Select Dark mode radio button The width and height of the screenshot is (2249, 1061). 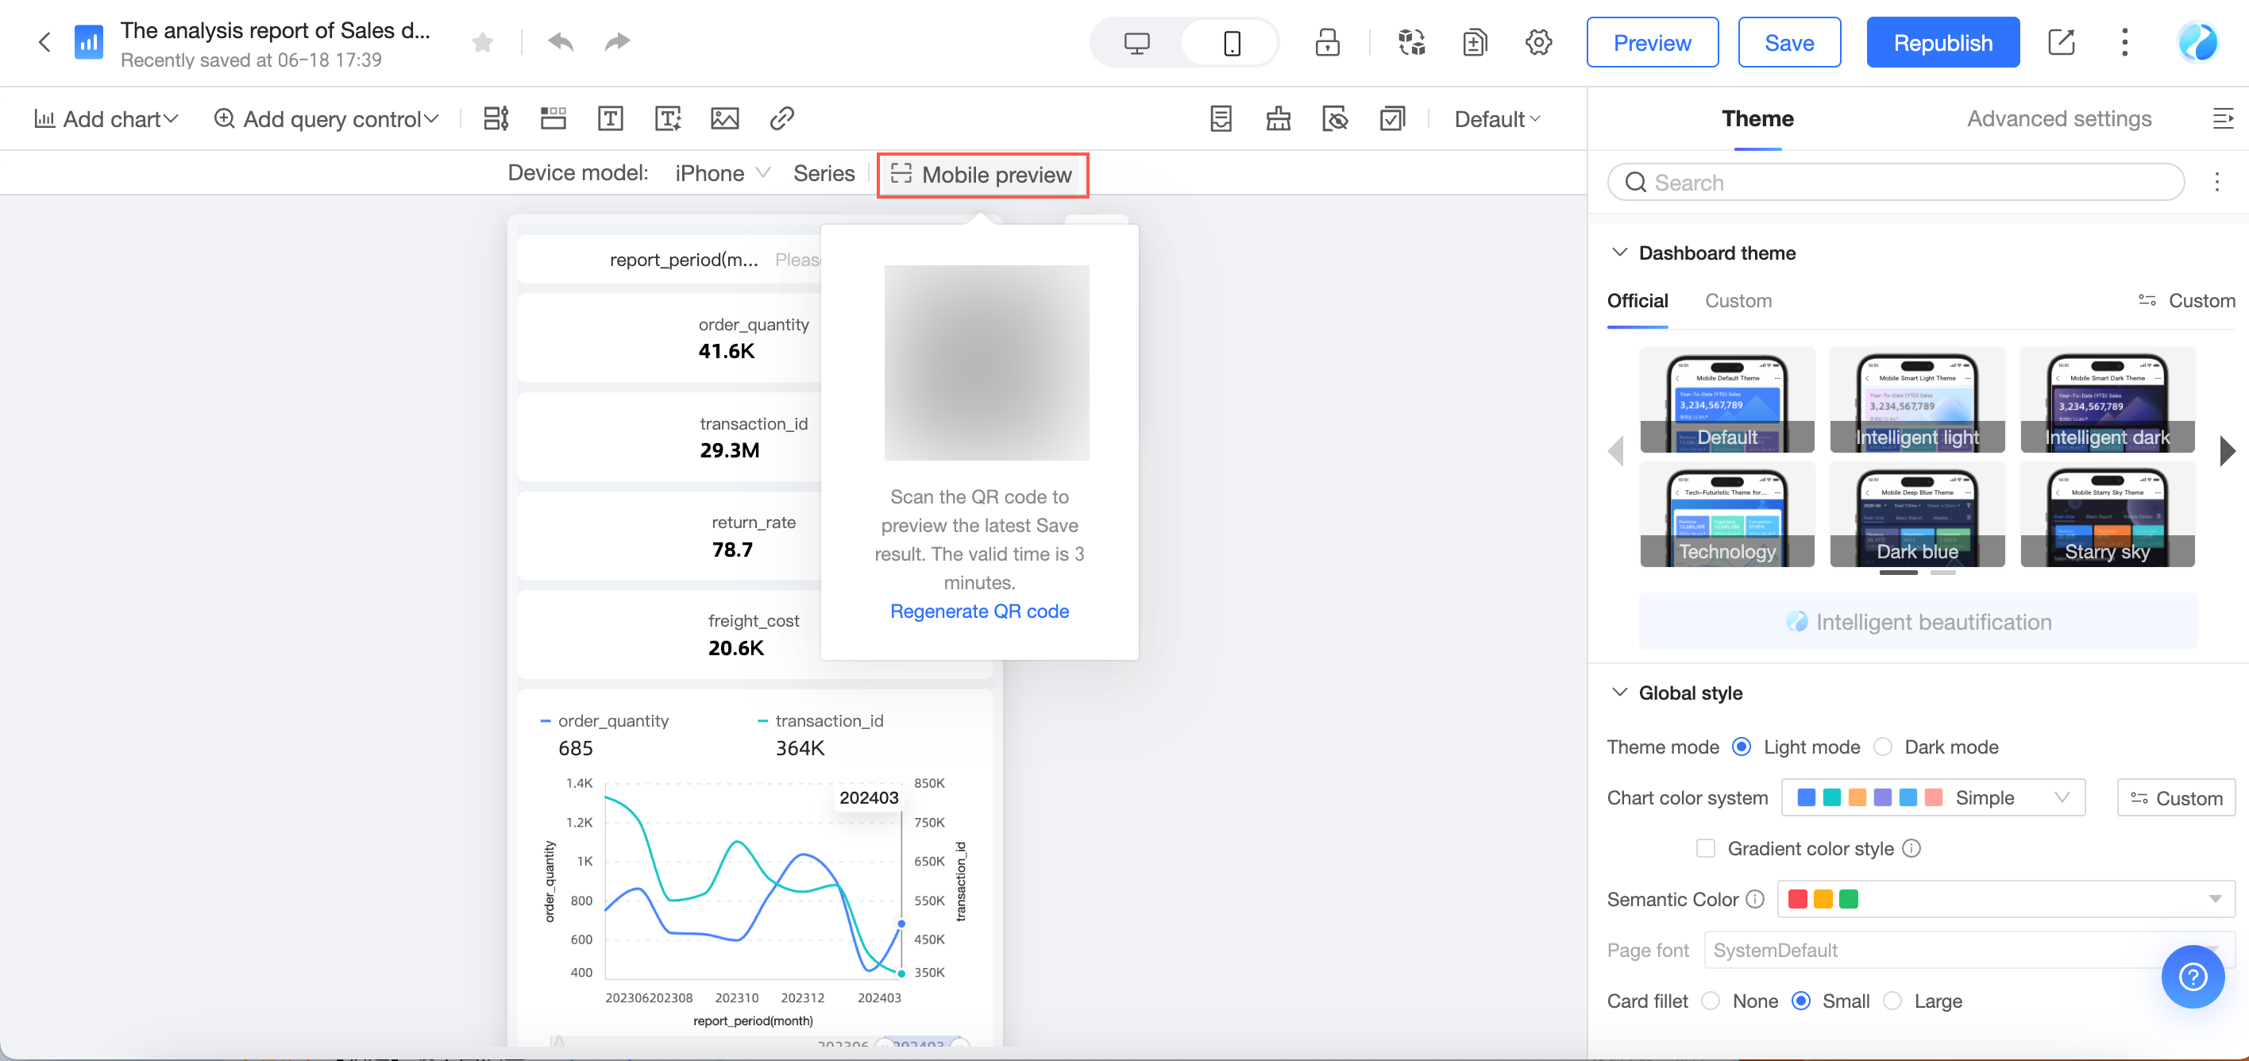pos(1883,747)
